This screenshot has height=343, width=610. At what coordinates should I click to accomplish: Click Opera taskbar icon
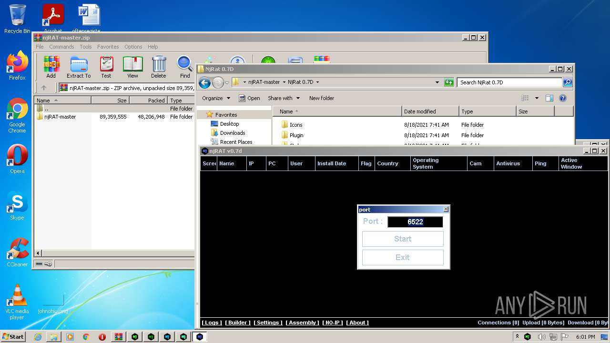point(102,337)
